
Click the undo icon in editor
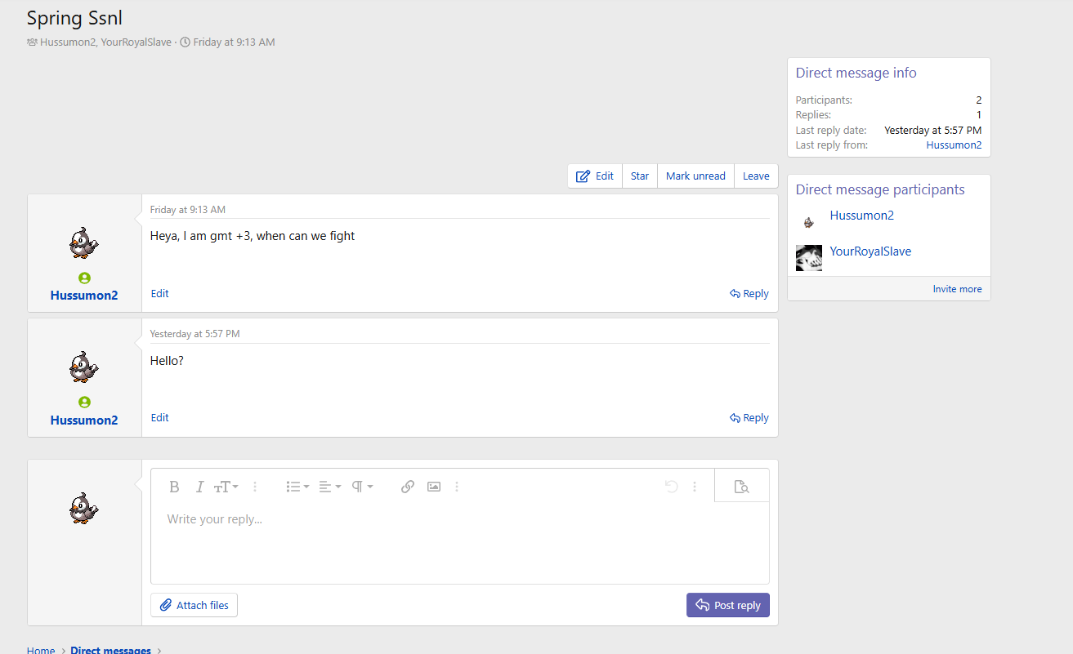click(x=671, y=487)
